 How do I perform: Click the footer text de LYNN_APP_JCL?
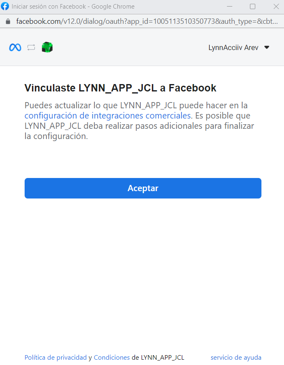coord(158,357)
